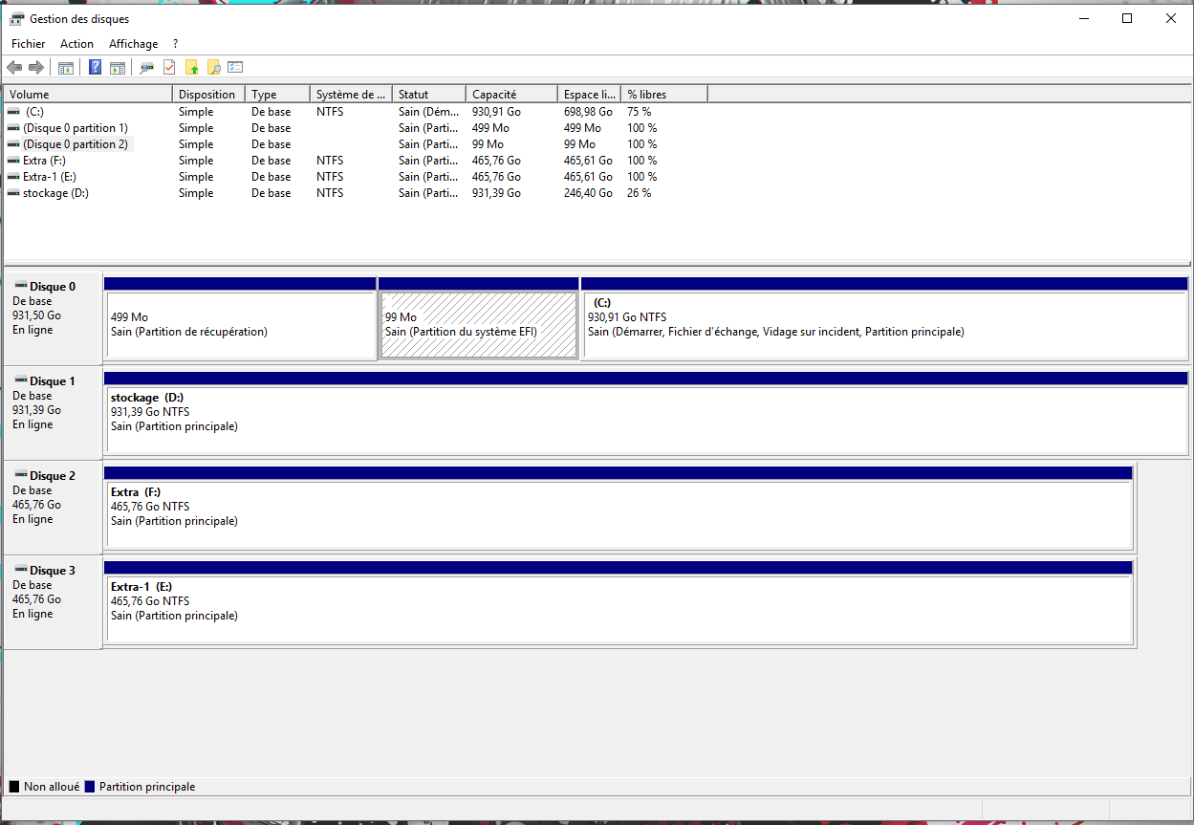The height and width of the screenshot is (825, 1194).
Task: Click 246,40 Go free space cell
Action: coord(588,193)
